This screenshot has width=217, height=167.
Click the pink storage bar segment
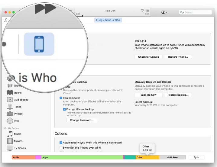tap(38, 157)
